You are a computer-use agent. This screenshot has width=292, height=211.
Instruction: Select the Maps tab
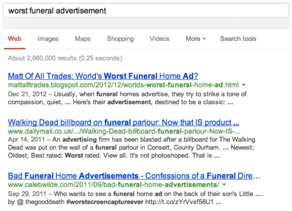83,39
